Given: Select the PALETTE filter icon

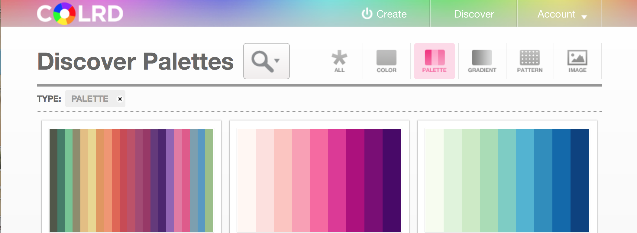Looking at the screenshot, I should point(434,61).
